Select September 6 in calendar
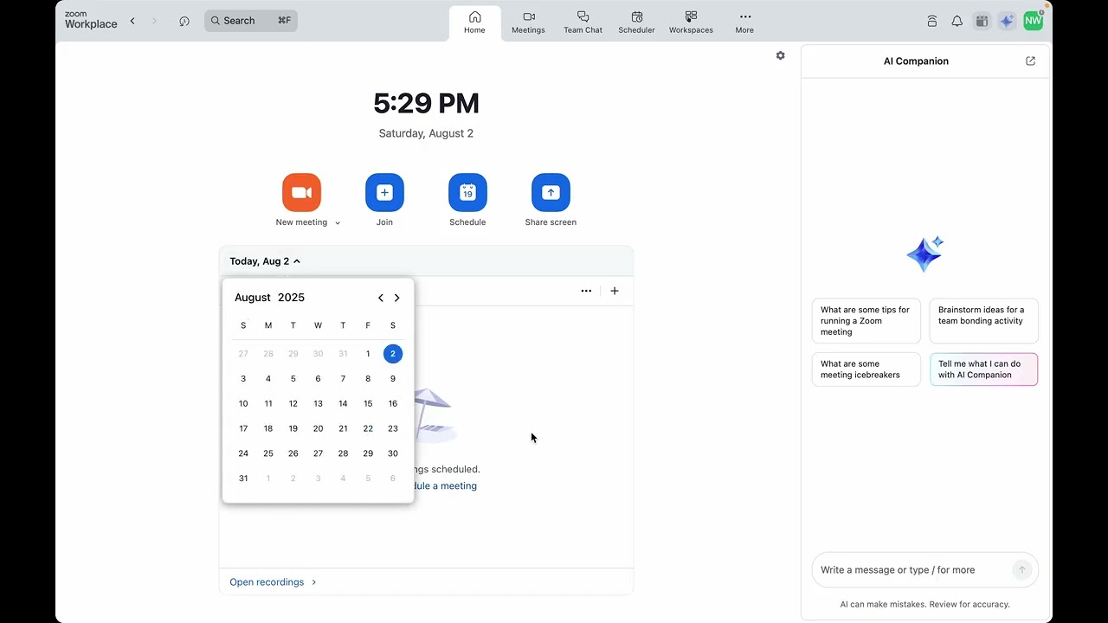 (x=393, y=478)
